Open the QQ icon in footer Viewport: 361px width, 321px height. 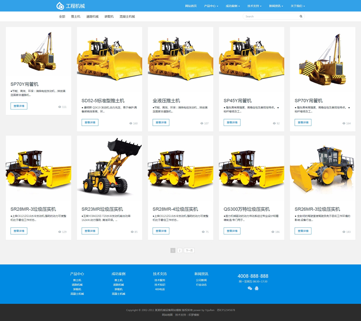(x=256, y=288)
